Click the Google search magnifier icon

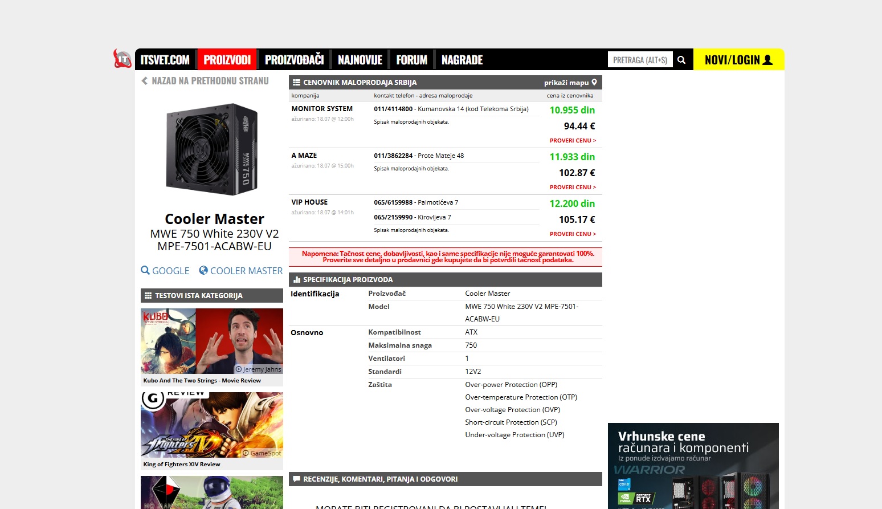(145, 270)
